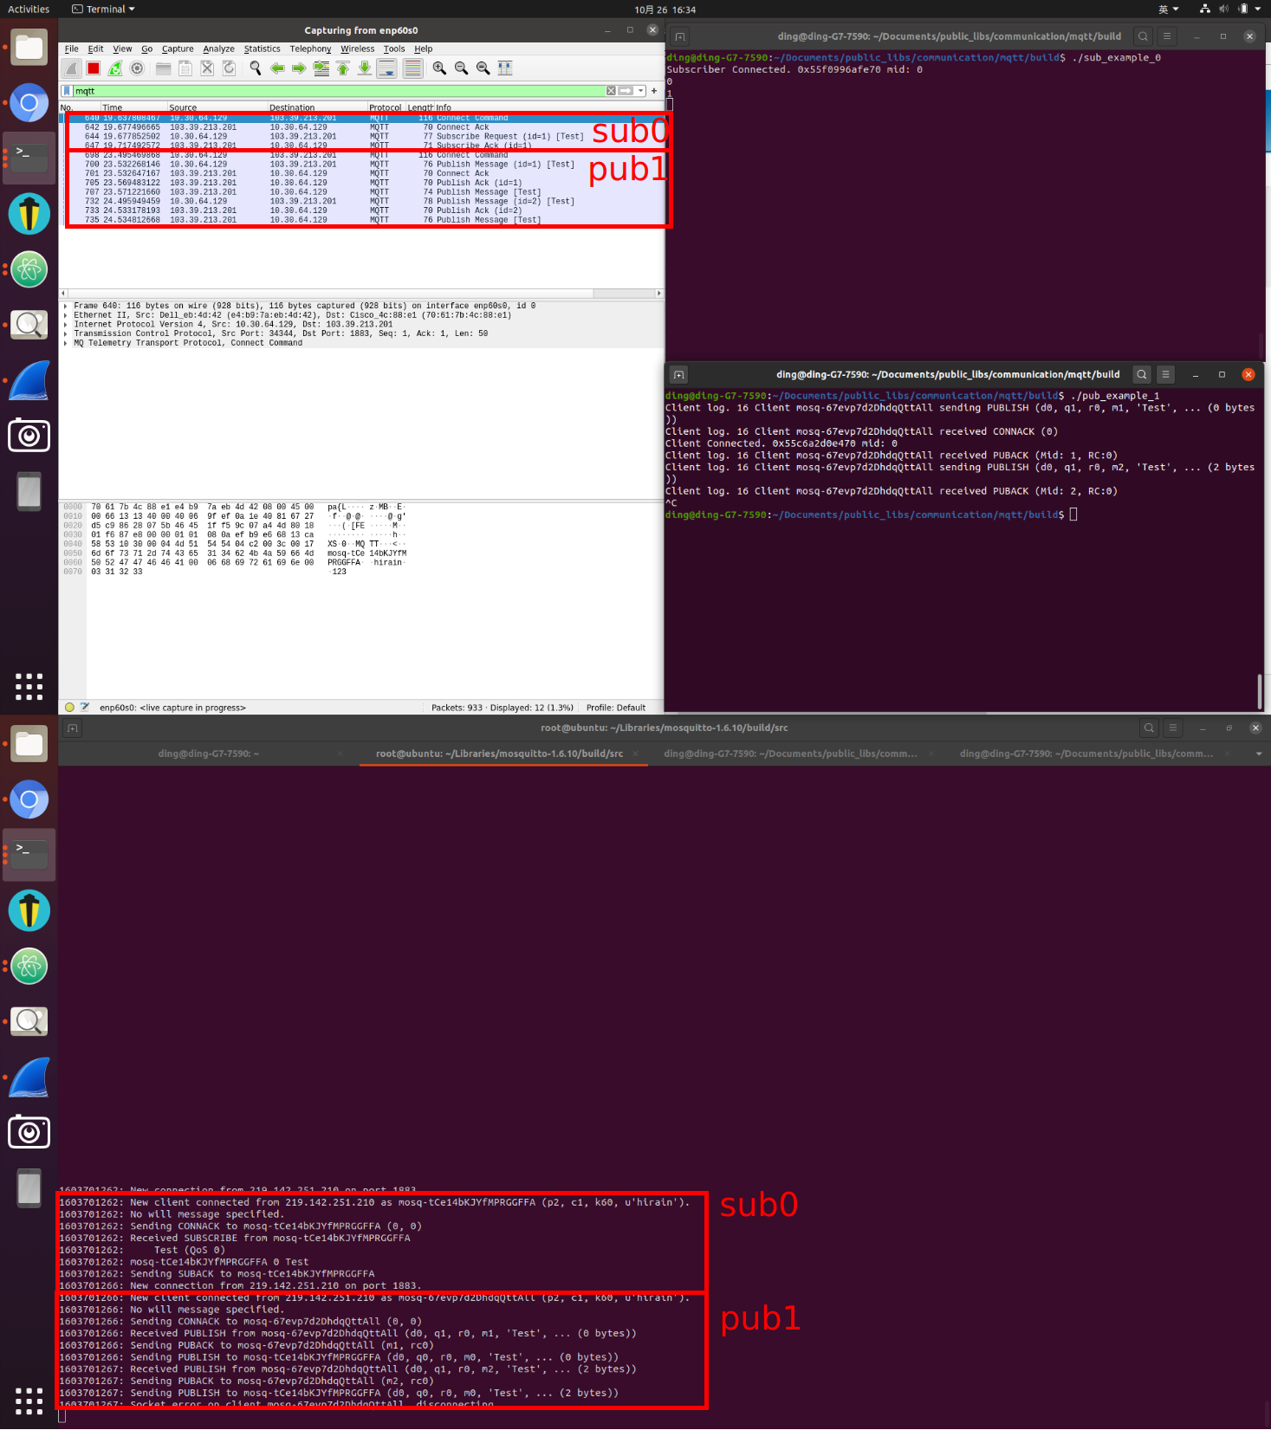Open new tab in sub_example_0 terminal

[680, 36]
